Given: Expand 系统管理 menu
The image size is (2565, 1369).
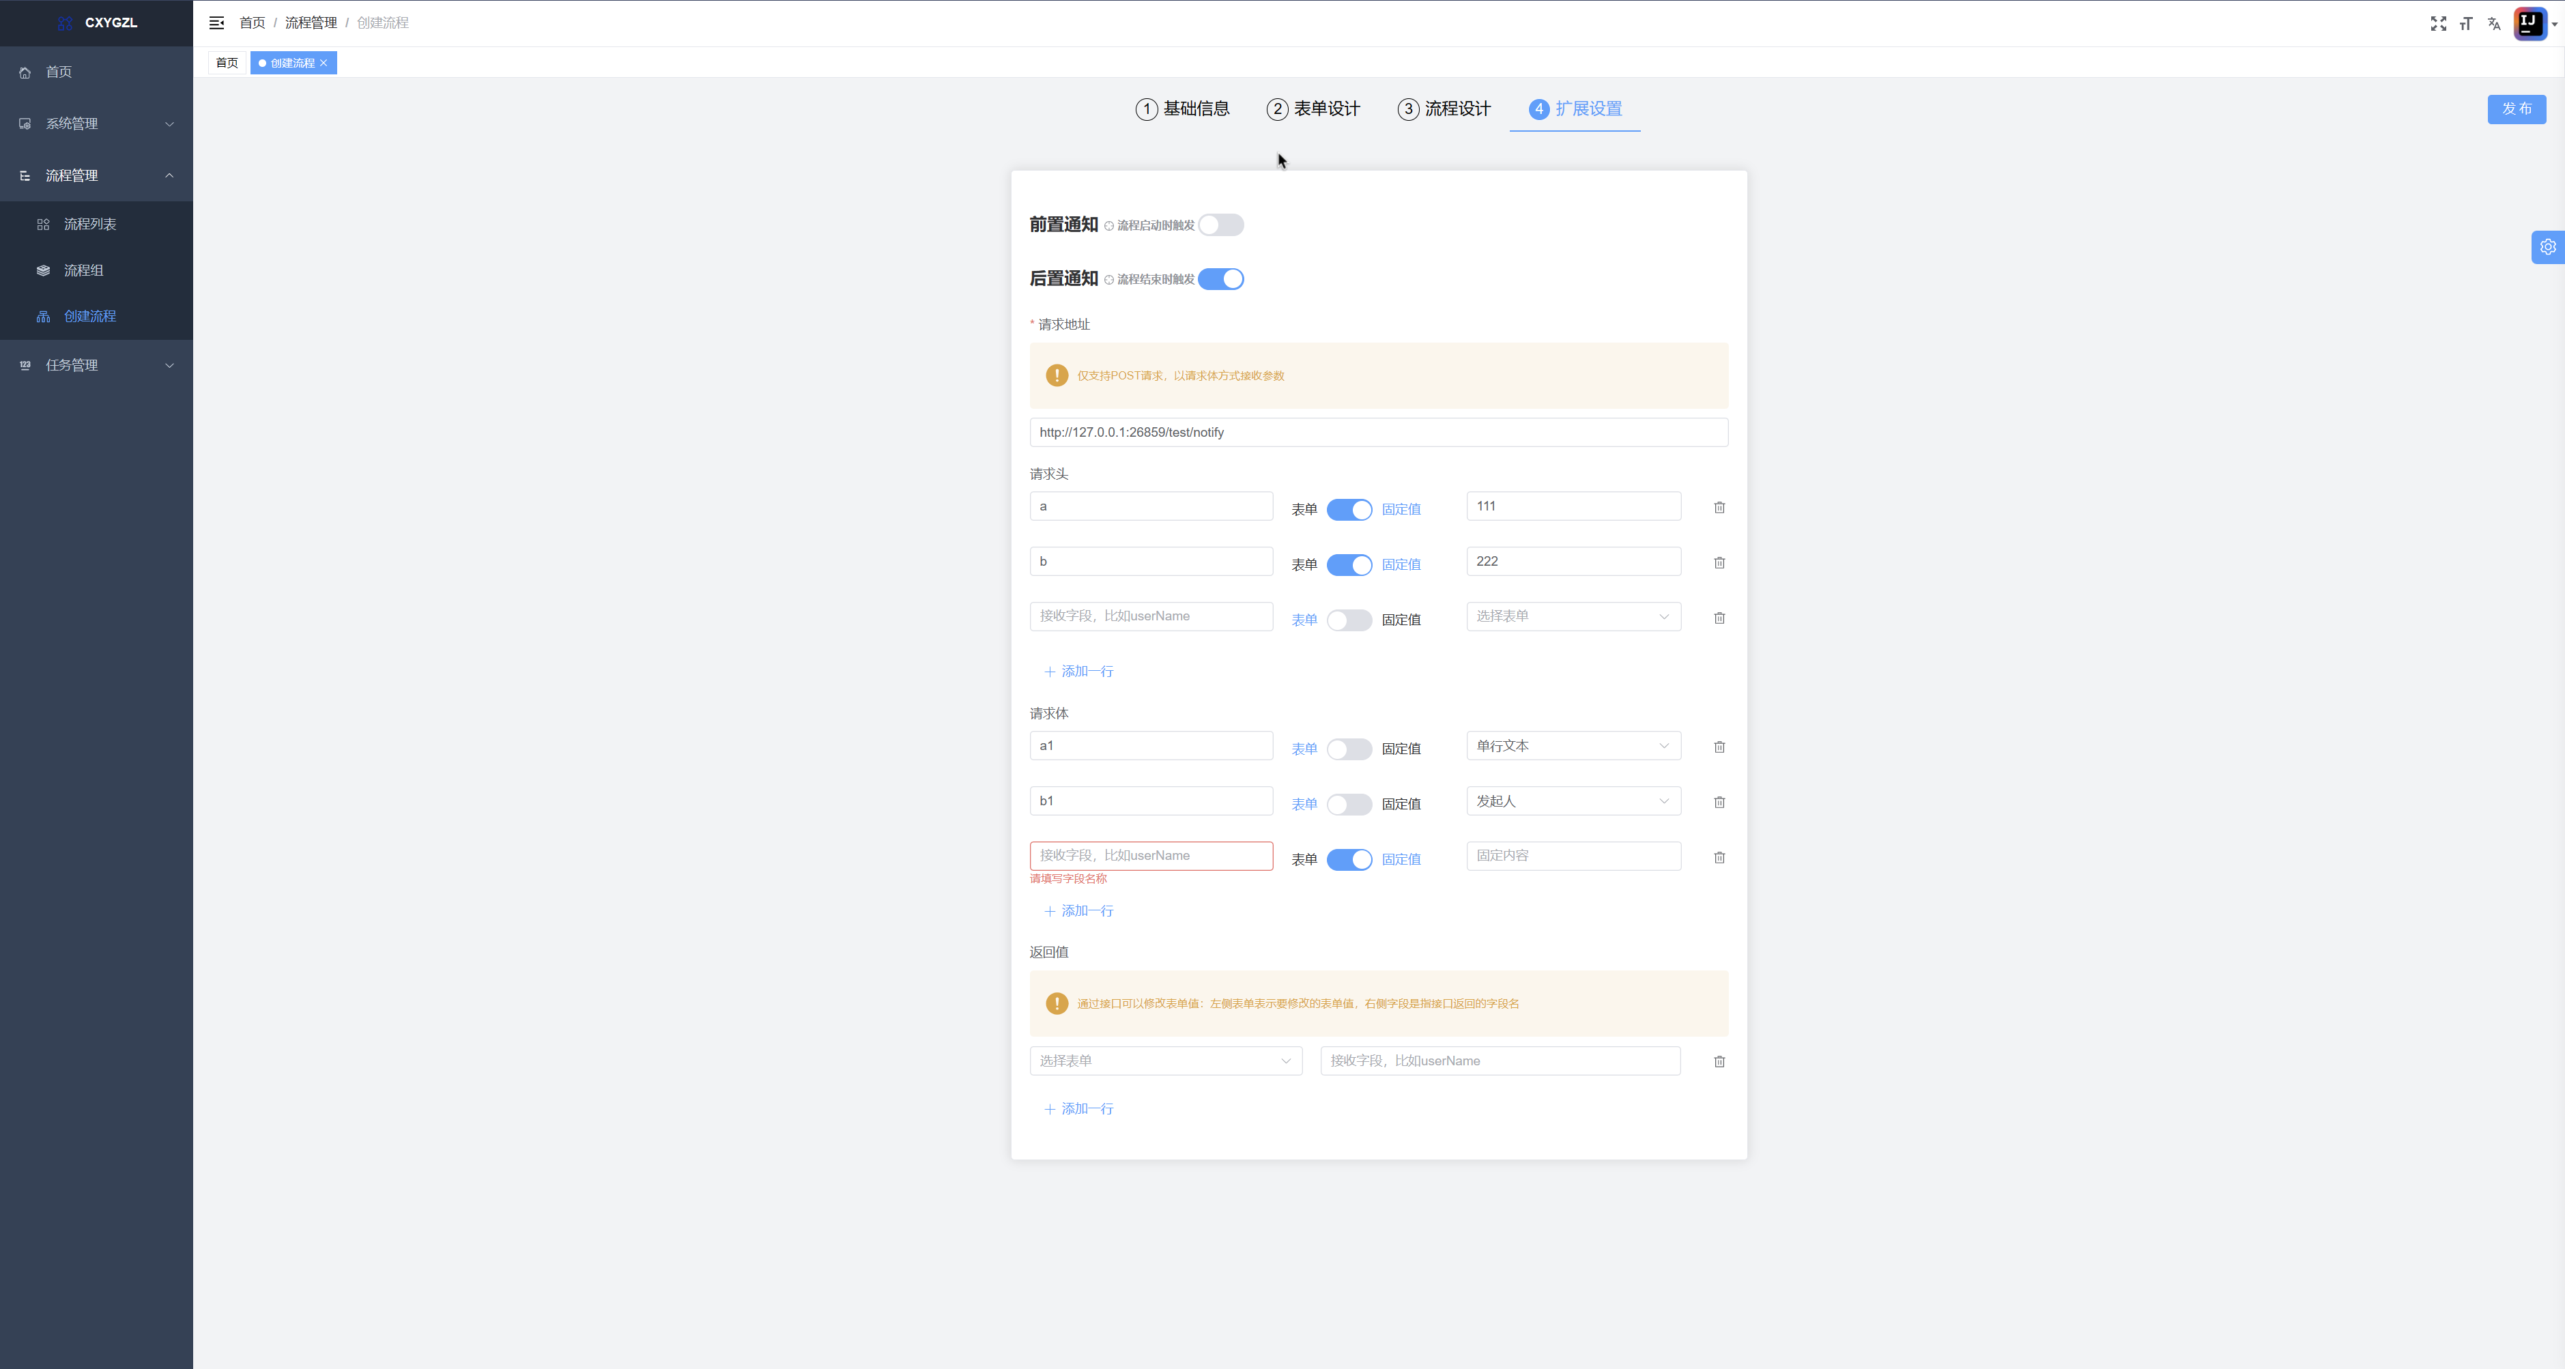Looking at the screenshot, I should (x=97, y=124).
